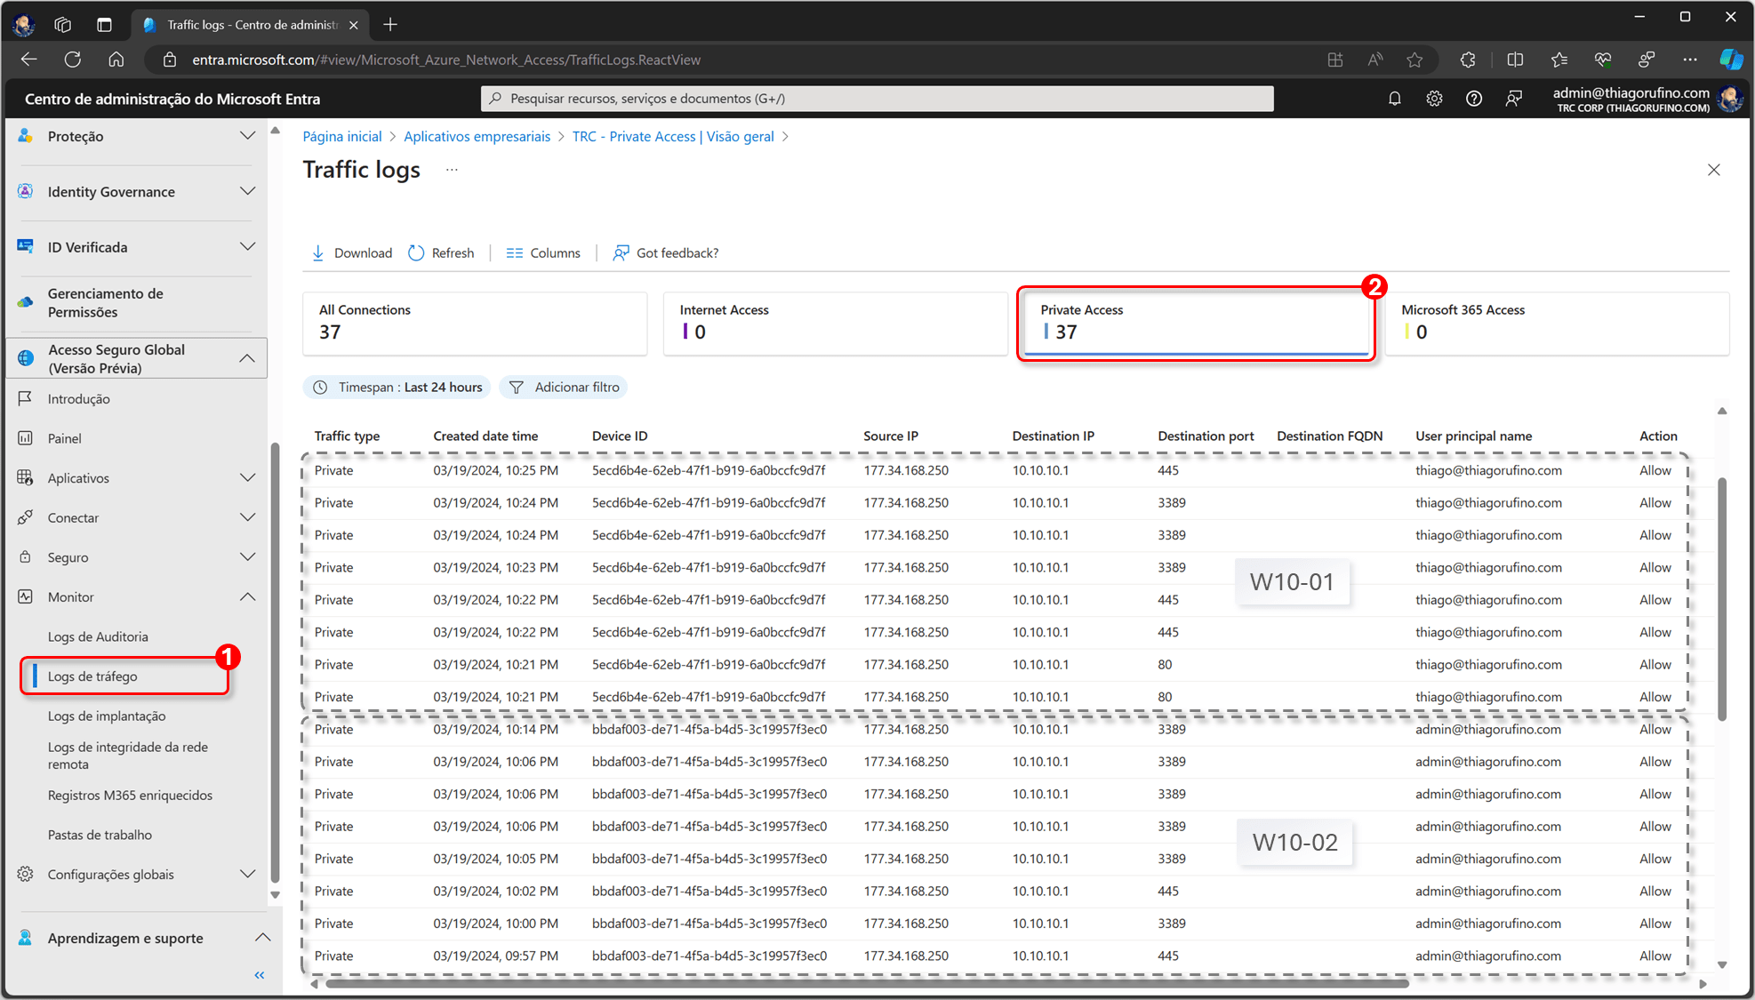Click the left navigation scrollbar
Image resolution: width=1755 pixels, height=1000 pixels.
[x=275, y=662]
